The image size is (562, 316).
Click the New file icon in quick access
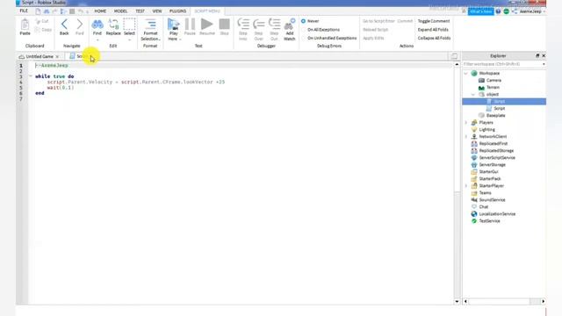pyautogui.click(x=38, y=11)
